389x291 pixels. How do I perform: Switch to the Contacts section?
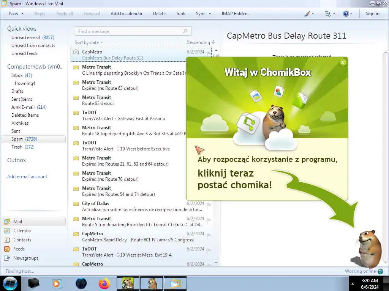18,240
